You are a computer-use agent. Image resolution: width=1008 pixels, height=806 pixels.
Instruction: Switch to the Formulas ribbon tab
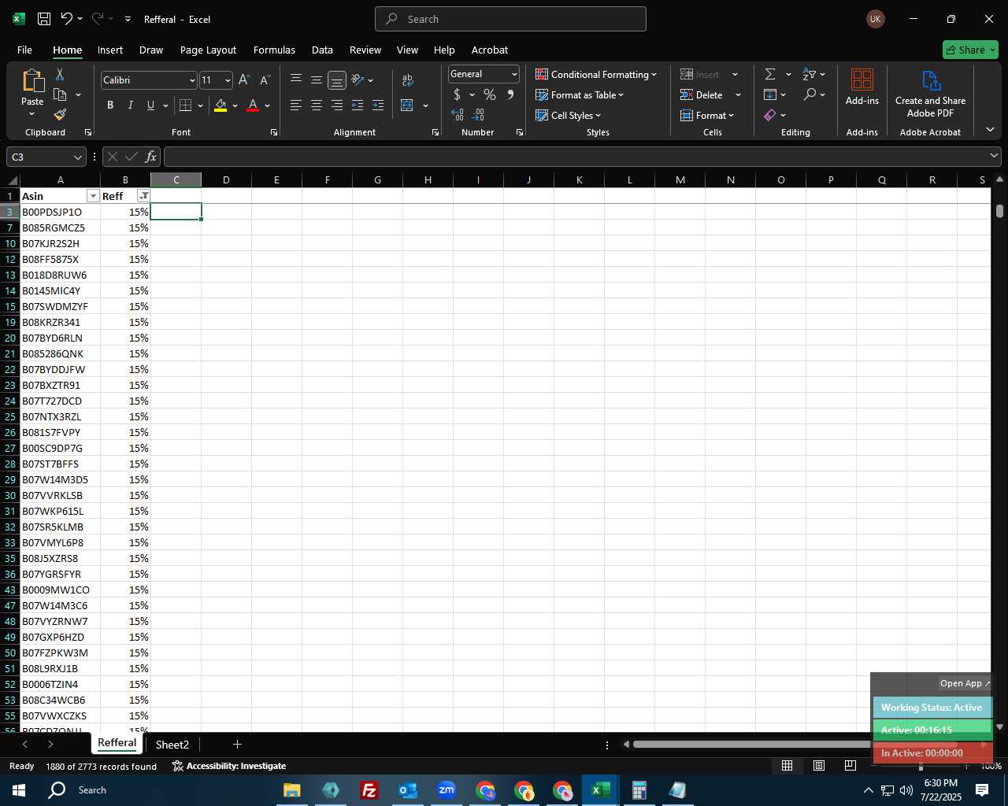coord(274,50)
